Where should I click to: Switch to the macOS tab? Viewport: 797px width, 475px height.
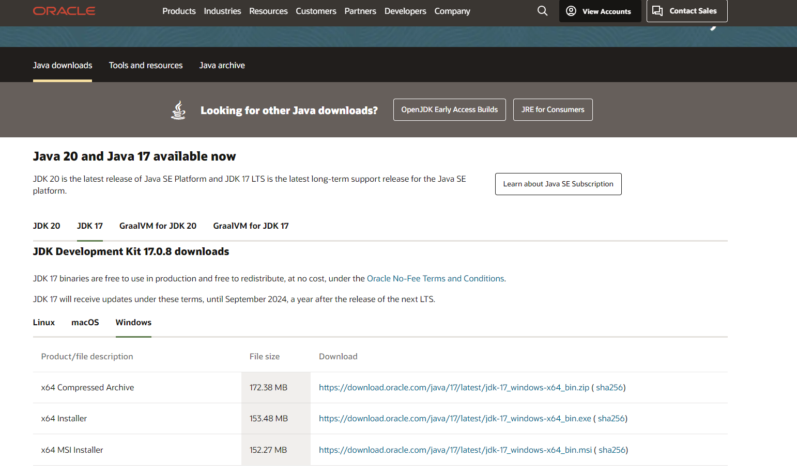coord(85,322)
